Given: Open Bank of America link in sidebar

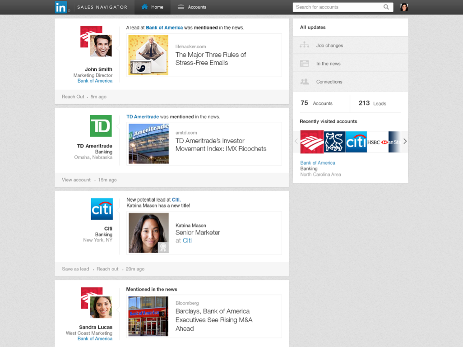Looking at the screenshot, I should [318, 163].
